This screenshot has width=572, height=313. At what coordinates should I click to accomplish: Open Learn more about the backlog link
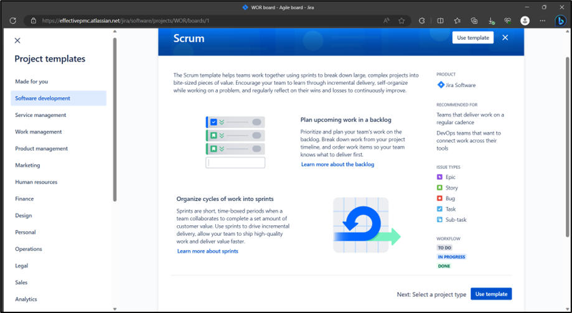click(x=337, y=164)
